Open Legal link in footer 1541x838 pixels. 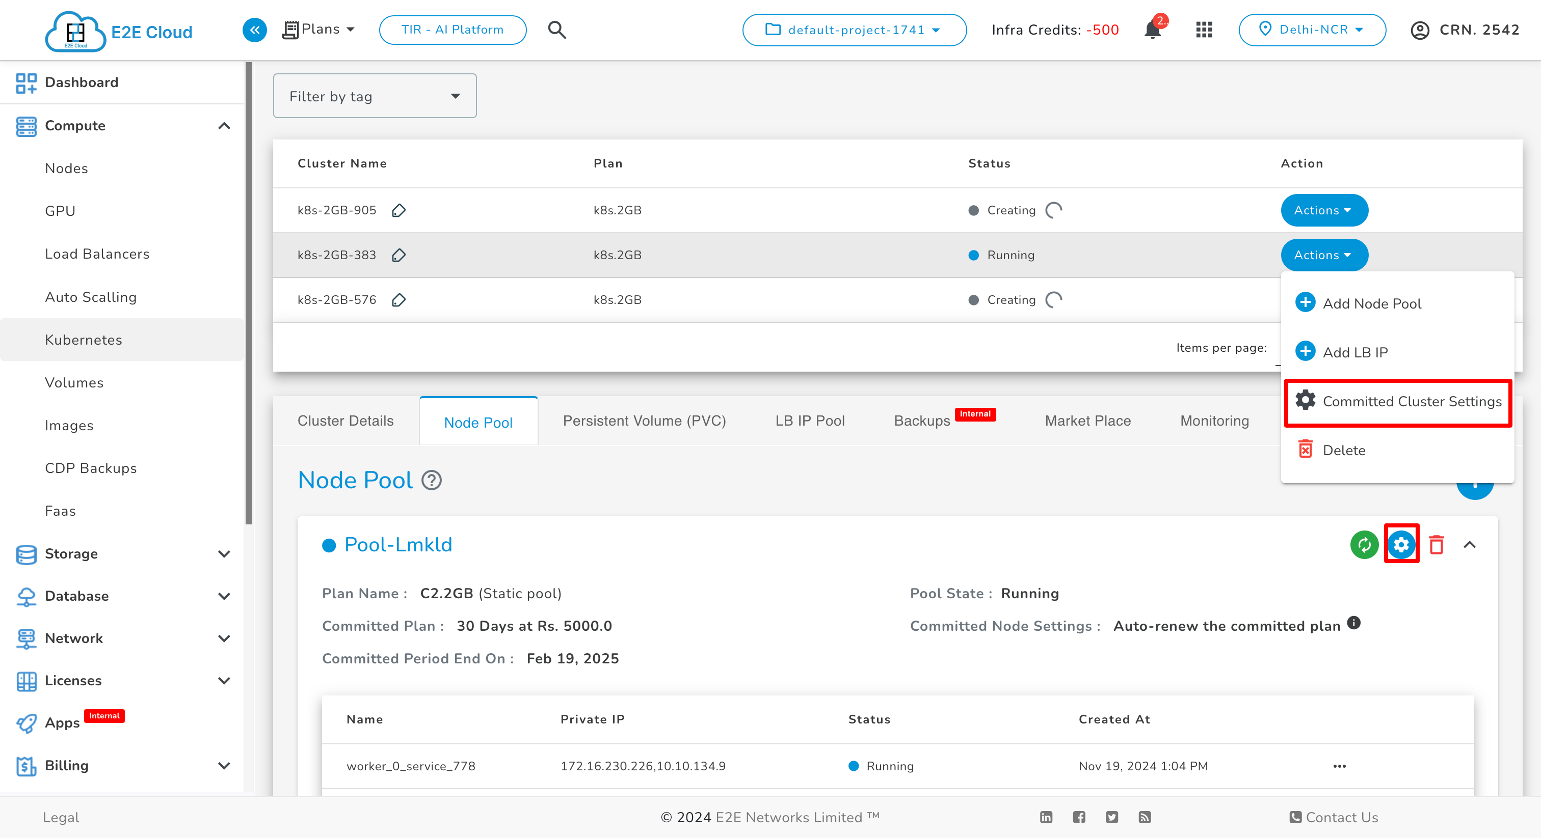coord(61,817)
